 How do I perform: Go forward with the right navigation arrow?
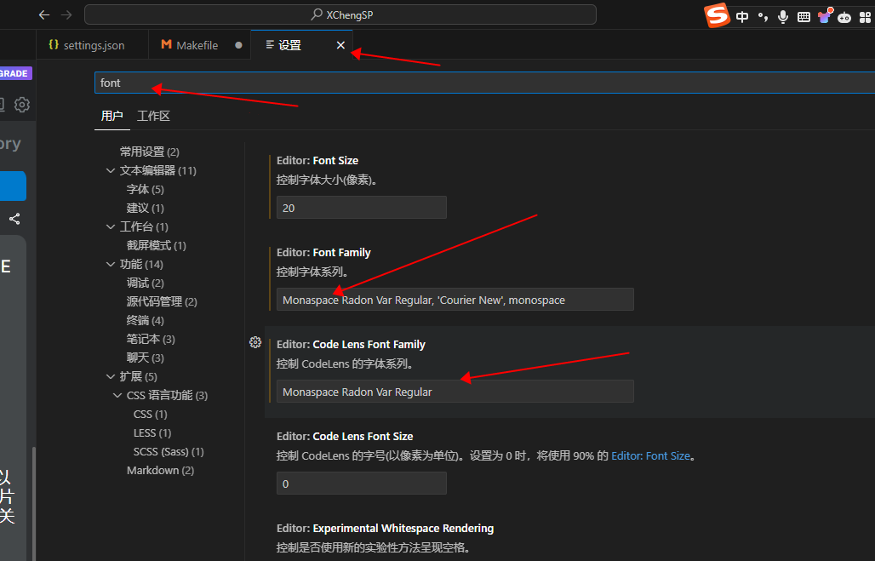[x=66, y=15]
